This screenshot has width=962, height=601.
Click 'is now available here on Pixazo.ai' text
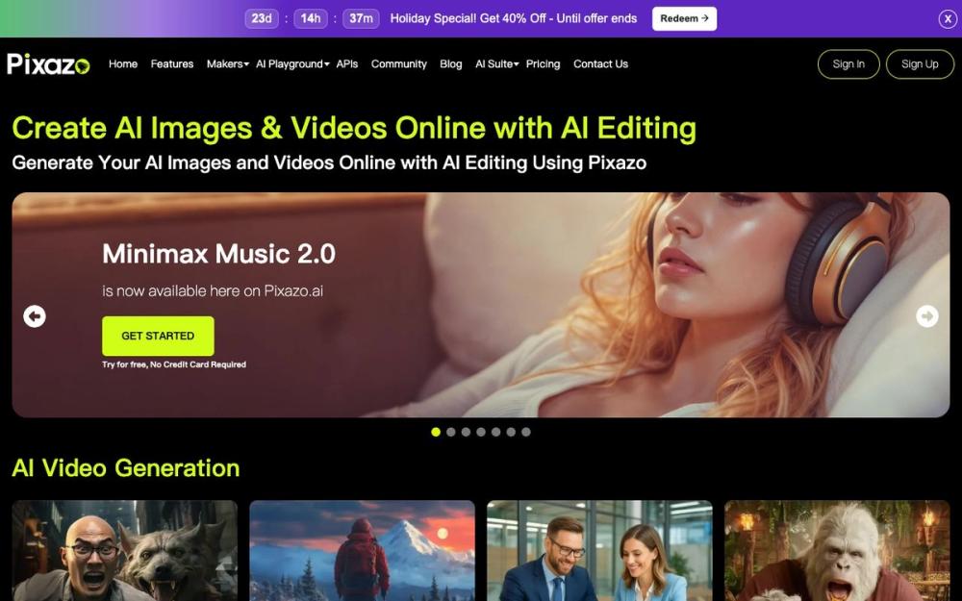pos(213,290)
